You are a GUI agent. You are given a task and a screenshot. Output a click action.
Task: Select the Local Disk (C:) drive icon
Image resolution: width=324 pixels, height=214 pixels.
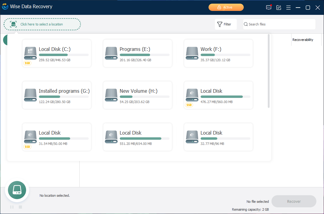point(30,53)
